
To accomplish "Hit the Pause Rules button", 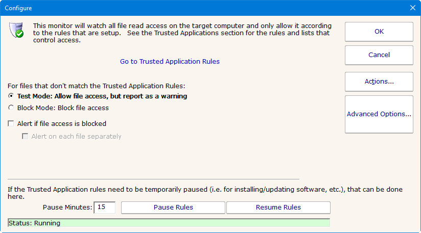I will coord(173,208).
